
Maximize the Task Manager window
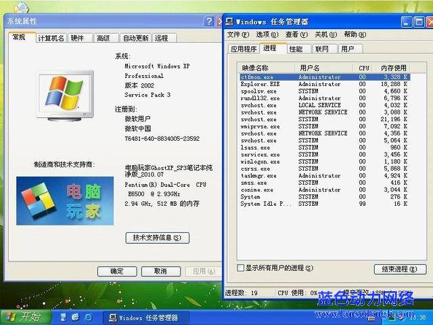[x=419, y=22]
